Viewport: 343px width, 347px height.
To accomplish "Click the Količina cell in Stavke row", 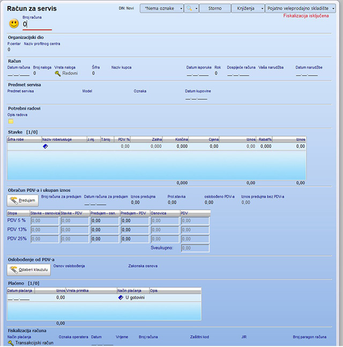I will click(176, 146).
